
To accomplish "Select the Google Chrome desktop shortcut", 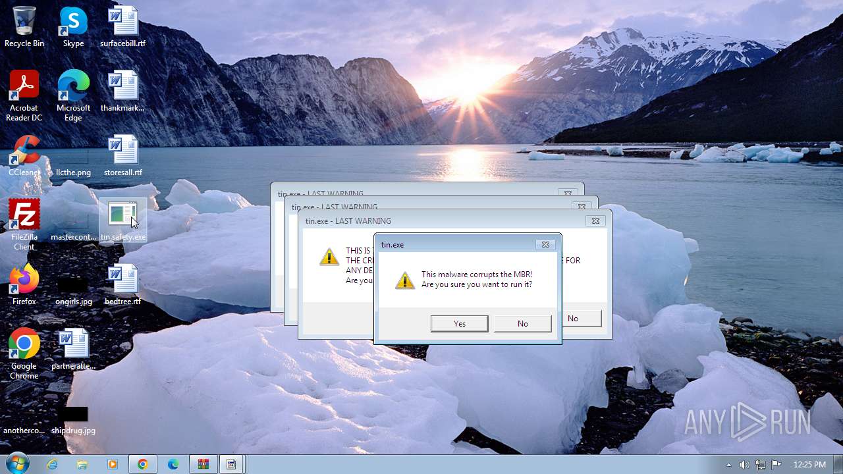I will 24,354.
